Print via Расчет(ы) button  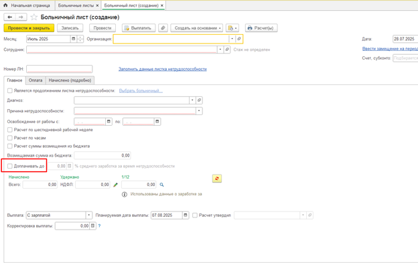(261, 28)
